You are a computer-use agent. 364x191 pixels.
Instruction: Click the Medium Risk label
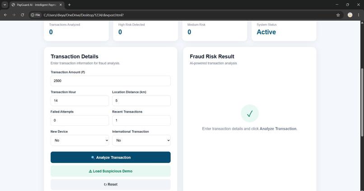tap(196, 24)
